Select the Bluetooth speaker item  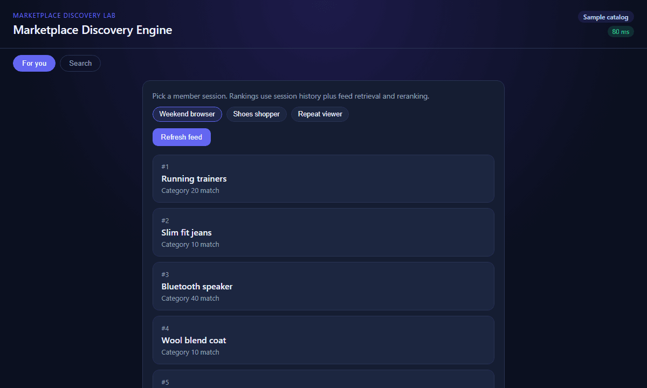tap(323, 287)
